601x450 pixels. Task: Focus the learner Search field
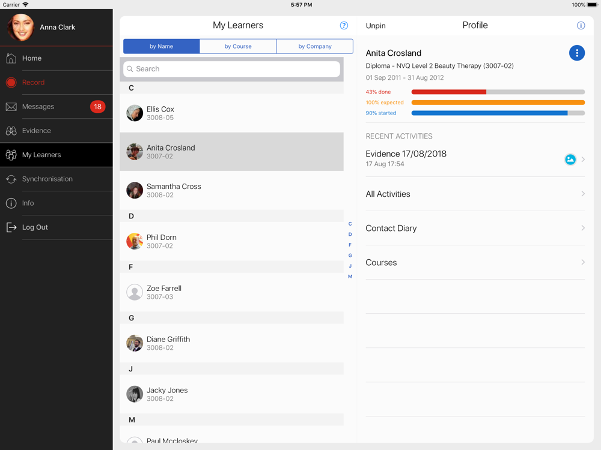tap(231, 69)
